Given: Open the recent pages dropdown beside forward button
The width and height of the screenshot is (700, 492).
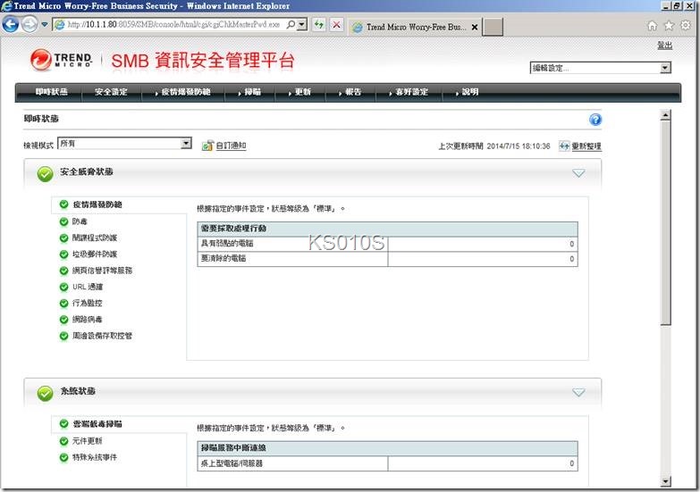Looking at the screenshot, I should pos(44,24).
